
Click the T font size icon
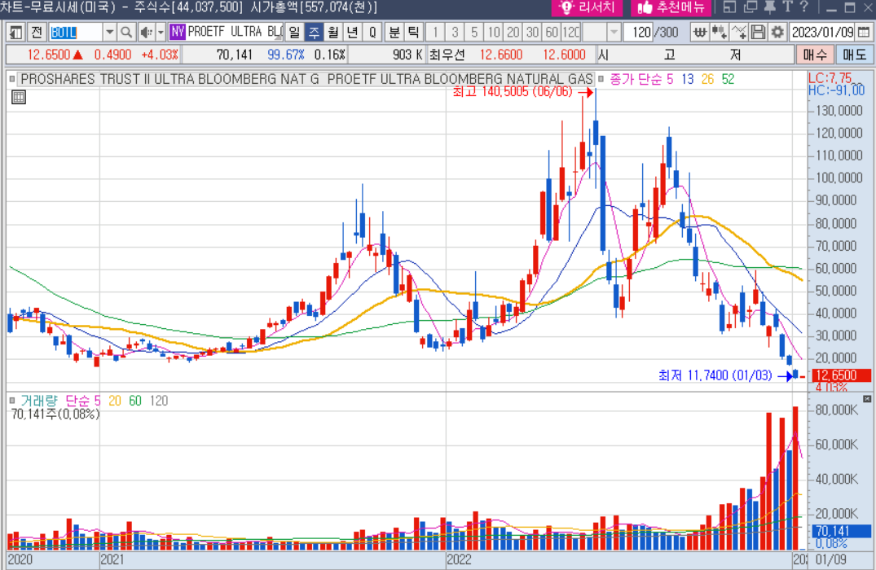pyautogui.click(x=788, y=7)
